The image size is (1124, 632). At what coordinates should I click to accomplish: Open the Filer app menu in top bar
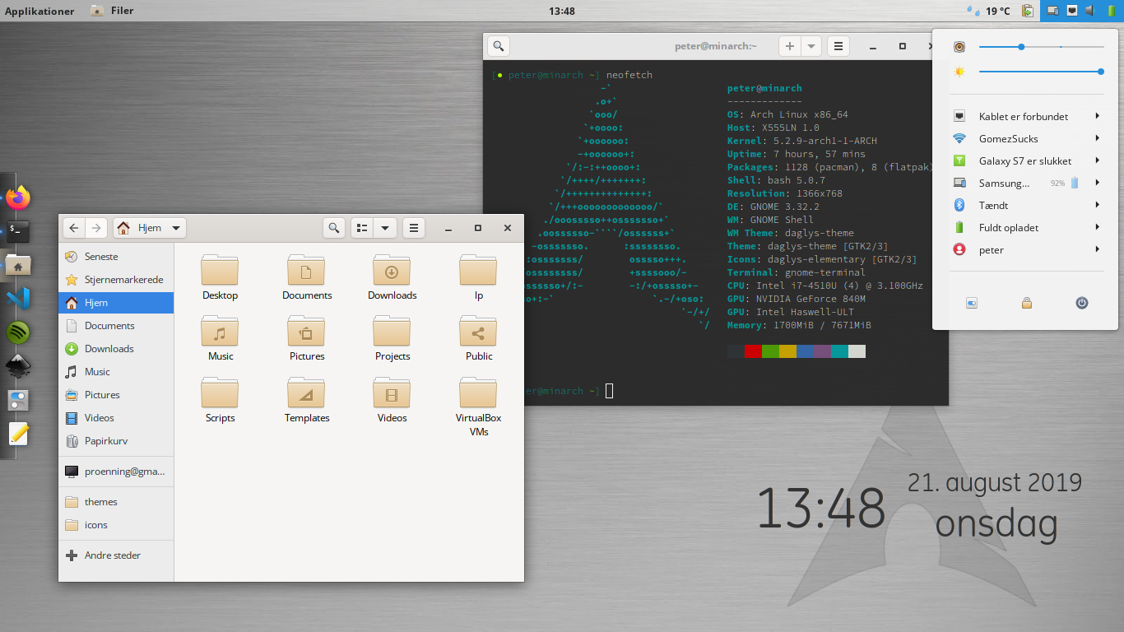(x=113, y=11)
